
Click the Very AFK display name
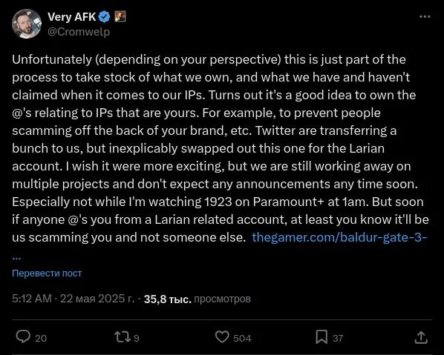point(71,17)
